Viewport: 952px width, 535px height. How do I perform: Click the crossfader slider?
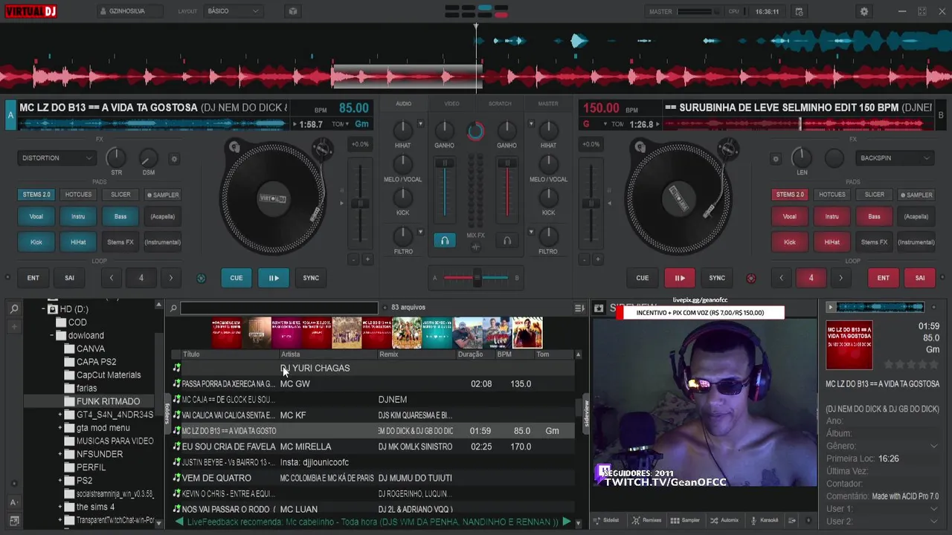(476, 278)
